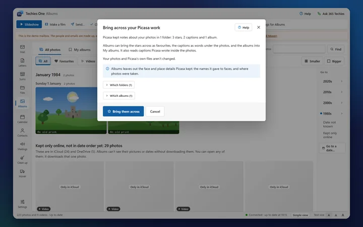Select the All filter
Image resolution: width=363 pixels, height=227 pixels.
43,61
